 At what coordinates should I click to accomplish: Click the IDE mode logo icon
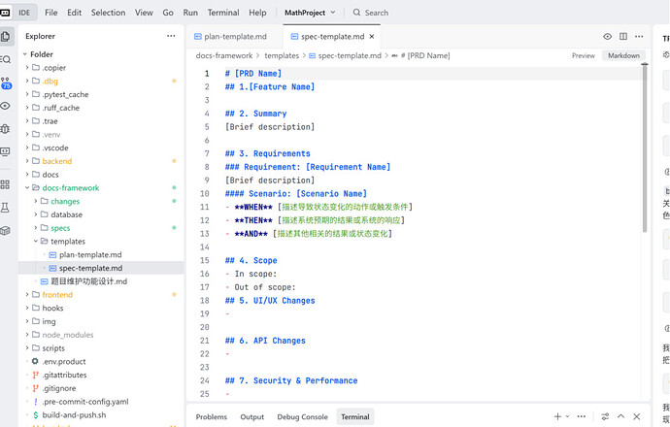click(5, 13)
